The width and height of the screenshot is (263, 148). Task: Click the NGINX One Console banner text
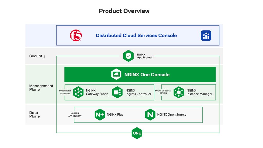point(147,75)
